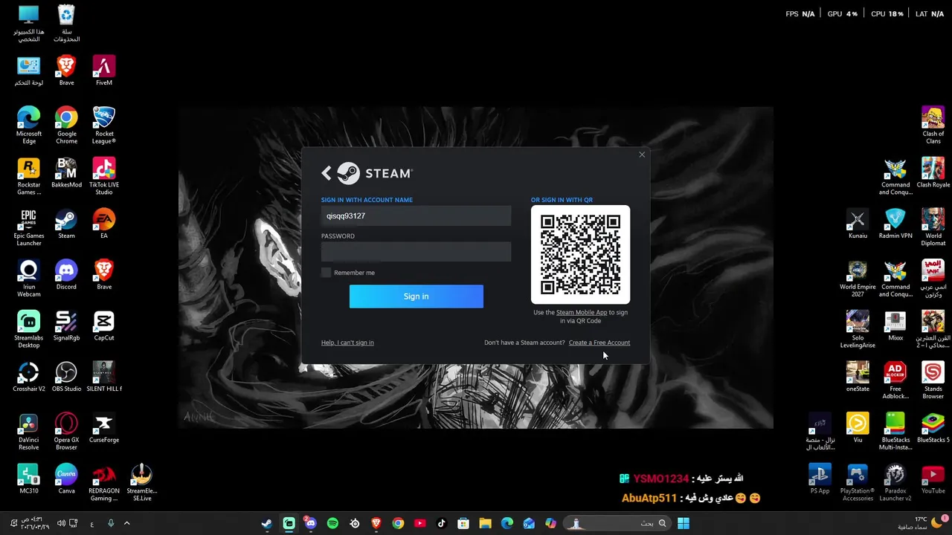Image resolution: width=952 pixels, height=535 pixels.
Task: Select the StreamElements SE.Live desktop icon
Action: coord(141,482)
